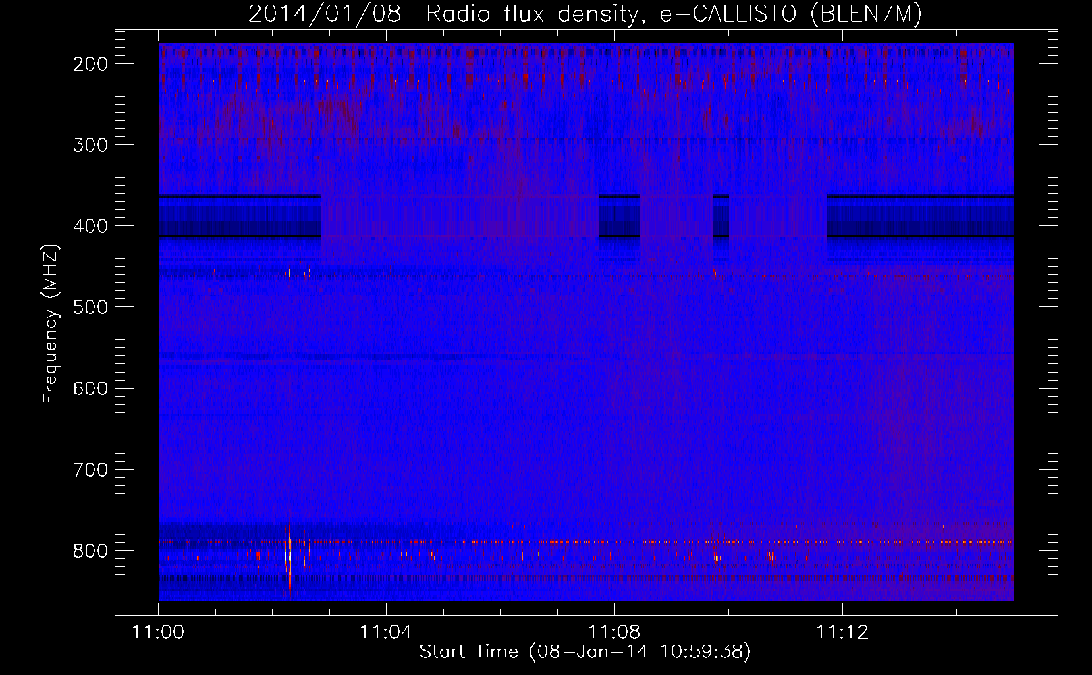The image size is (1092, 675).
Task: Click the 'Frequency (MHZ)' axis label
Action: (51, 323)
